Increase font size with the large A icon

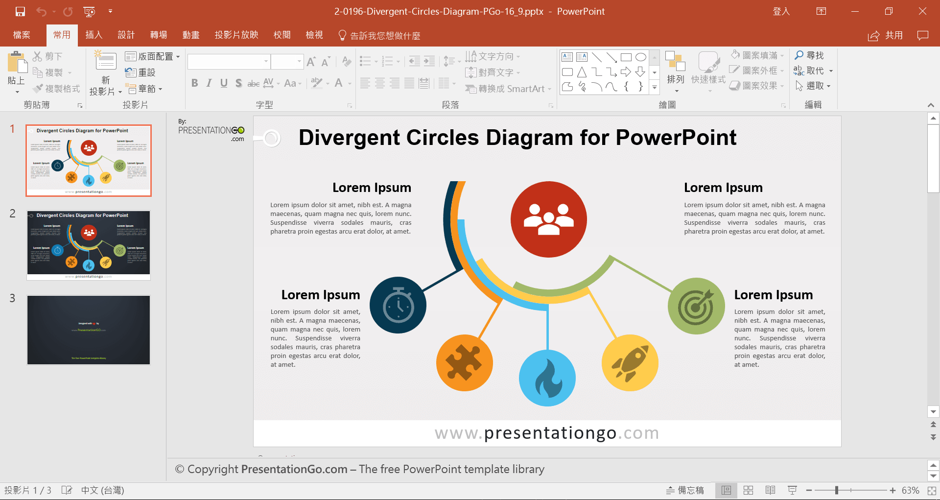(311, 62)
